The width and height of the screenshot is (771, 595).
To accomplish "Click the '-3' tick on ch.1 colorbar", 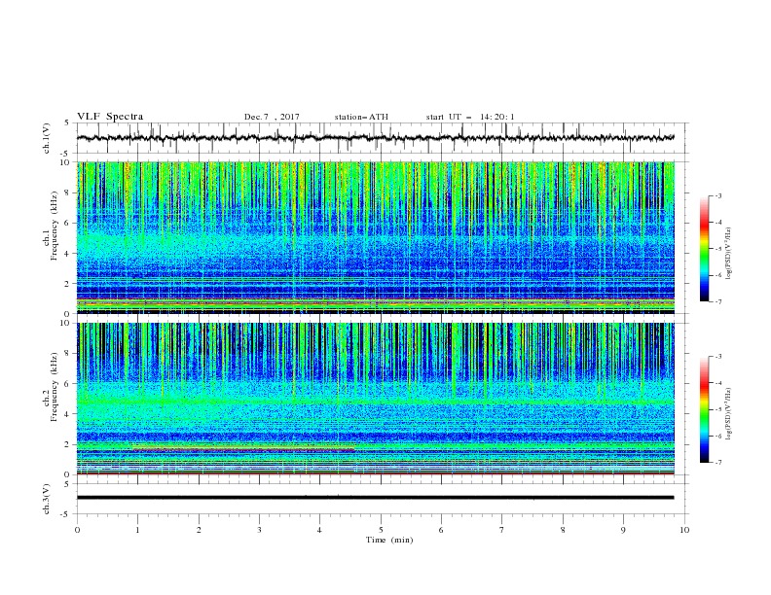I will pyautogui.click(x=718, y=195).
